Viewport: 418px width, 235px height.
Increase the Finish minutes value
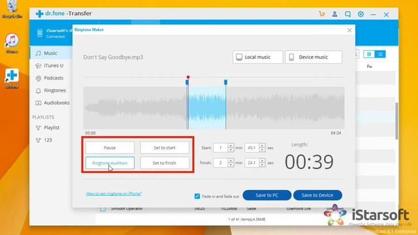point(231,161)
